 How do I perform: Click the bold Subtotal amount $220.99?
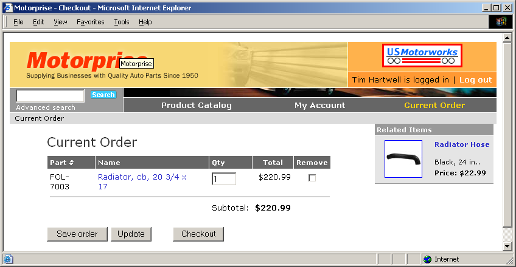point(273,208)
